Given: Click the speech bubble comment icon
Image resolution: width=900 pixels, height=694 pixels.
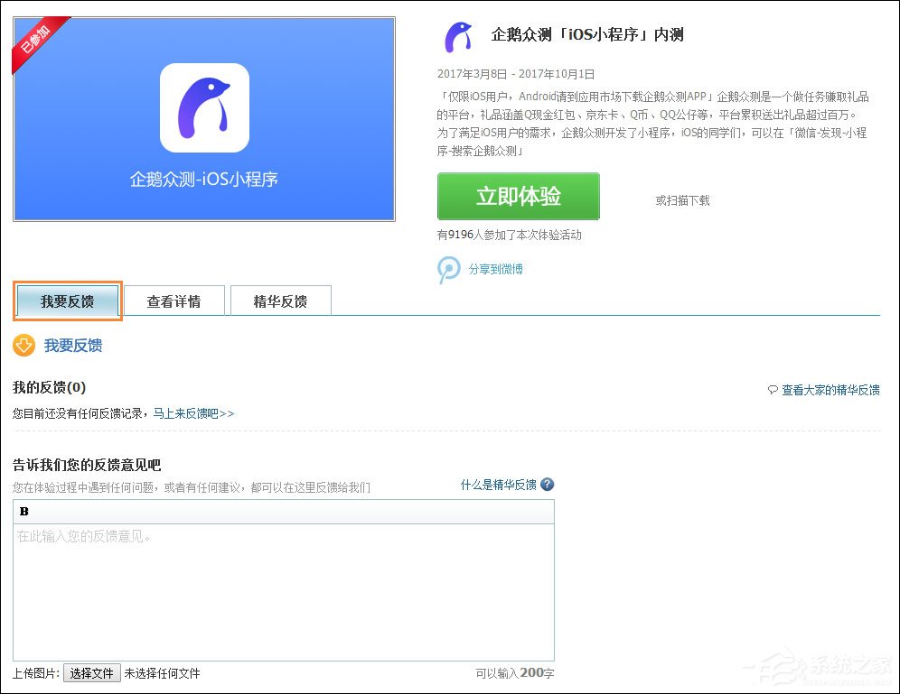Looking at the screenshot, I should 771,389.
